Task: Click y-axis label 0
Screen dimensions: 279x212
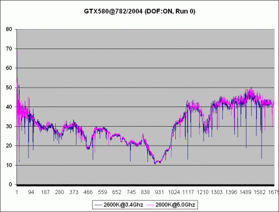Action: [x=11, y=185]
